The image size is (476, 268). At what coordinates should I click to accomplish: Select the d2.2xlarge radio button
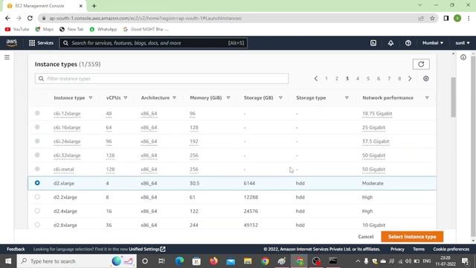(x=37, y=197)
